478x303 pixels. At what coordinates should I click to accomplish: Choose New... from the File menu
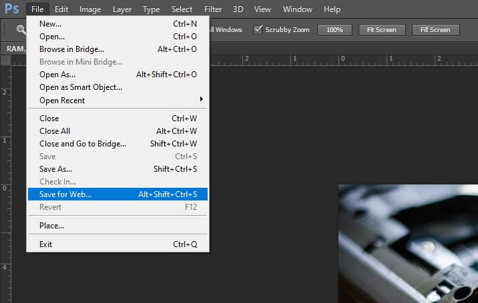pyautogui.click(x=118, y=24)
